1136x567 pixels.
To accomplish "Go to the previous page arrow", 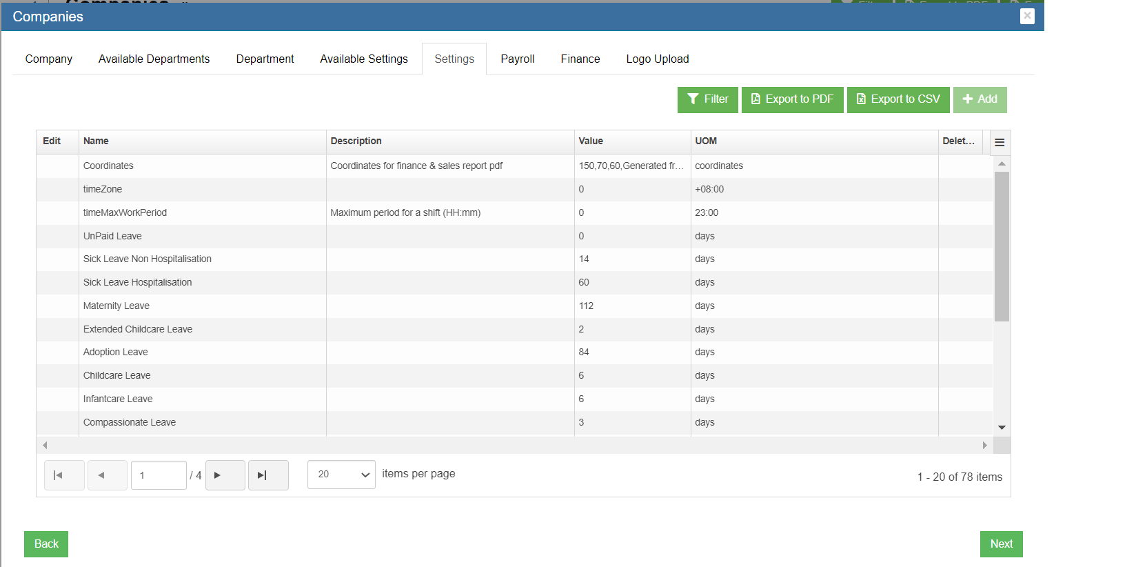I will [x=106, y=475].
